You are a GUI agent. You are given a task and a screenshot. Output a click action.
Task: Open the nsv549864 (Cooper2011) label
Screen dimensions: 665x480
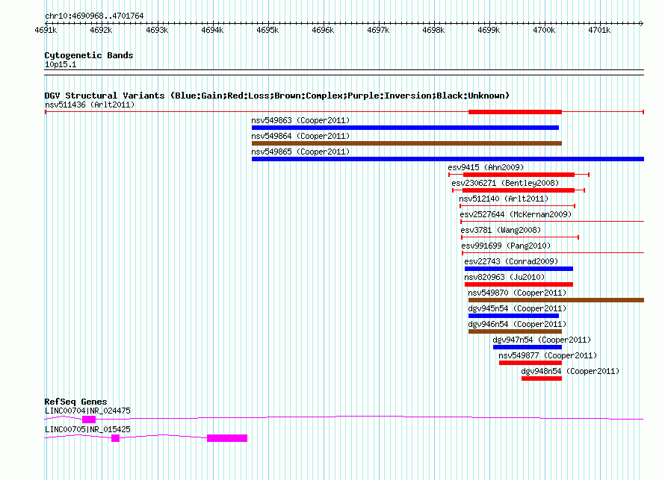pos(300,136)
